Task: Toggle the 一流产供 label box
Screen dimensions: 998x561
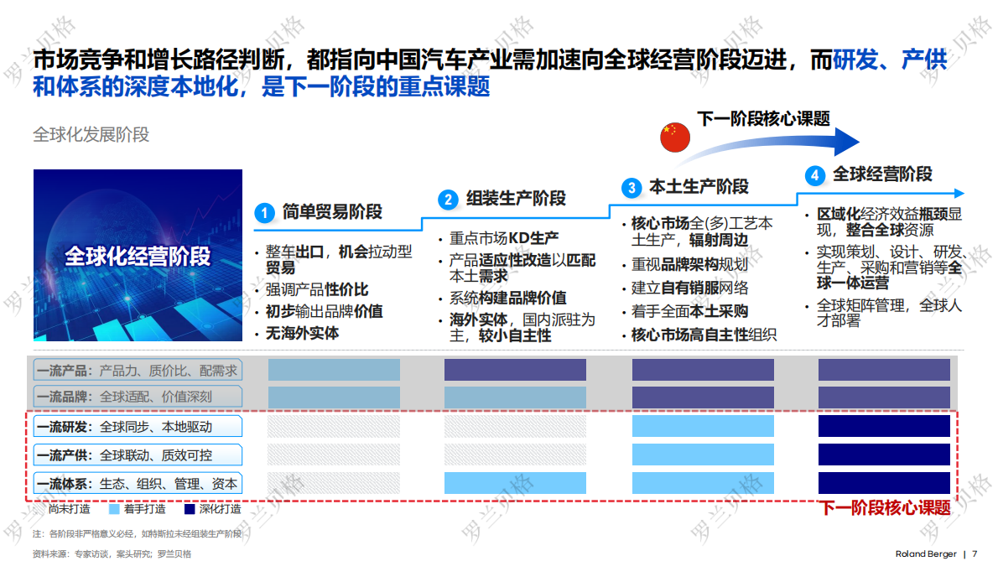Action: pos(137,455)
